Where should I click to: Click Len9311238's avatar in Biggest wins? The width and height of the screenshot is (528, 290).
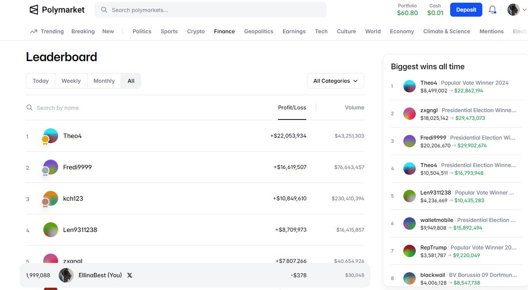[x=410, y=196]
